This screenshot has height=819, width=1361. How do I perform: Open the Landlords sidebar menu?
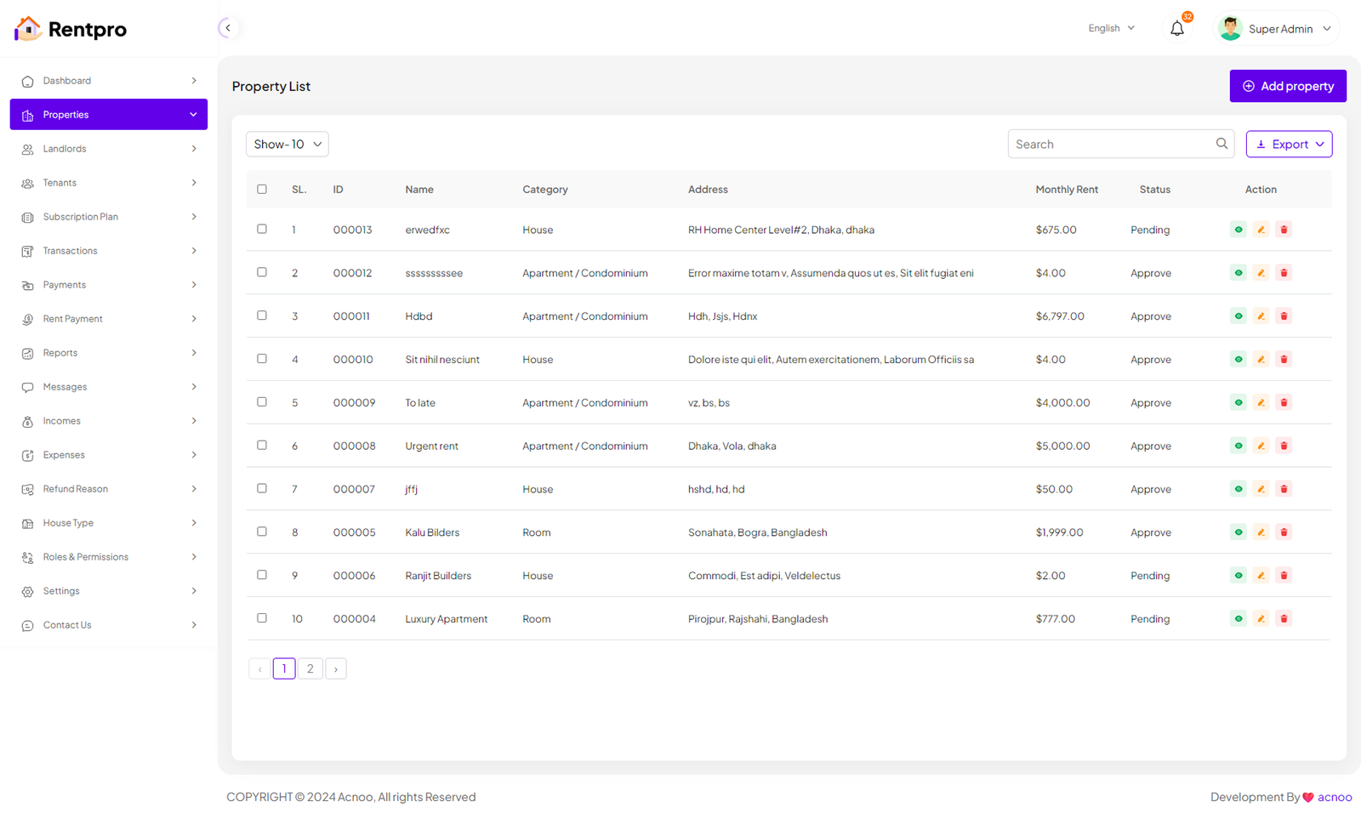[109, 149]
